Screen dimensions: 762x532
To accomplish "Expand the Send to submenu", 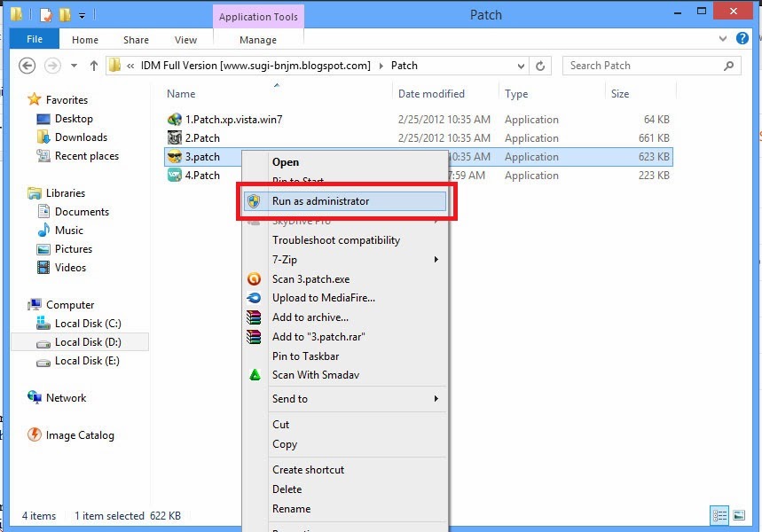I will coord(344,399).
